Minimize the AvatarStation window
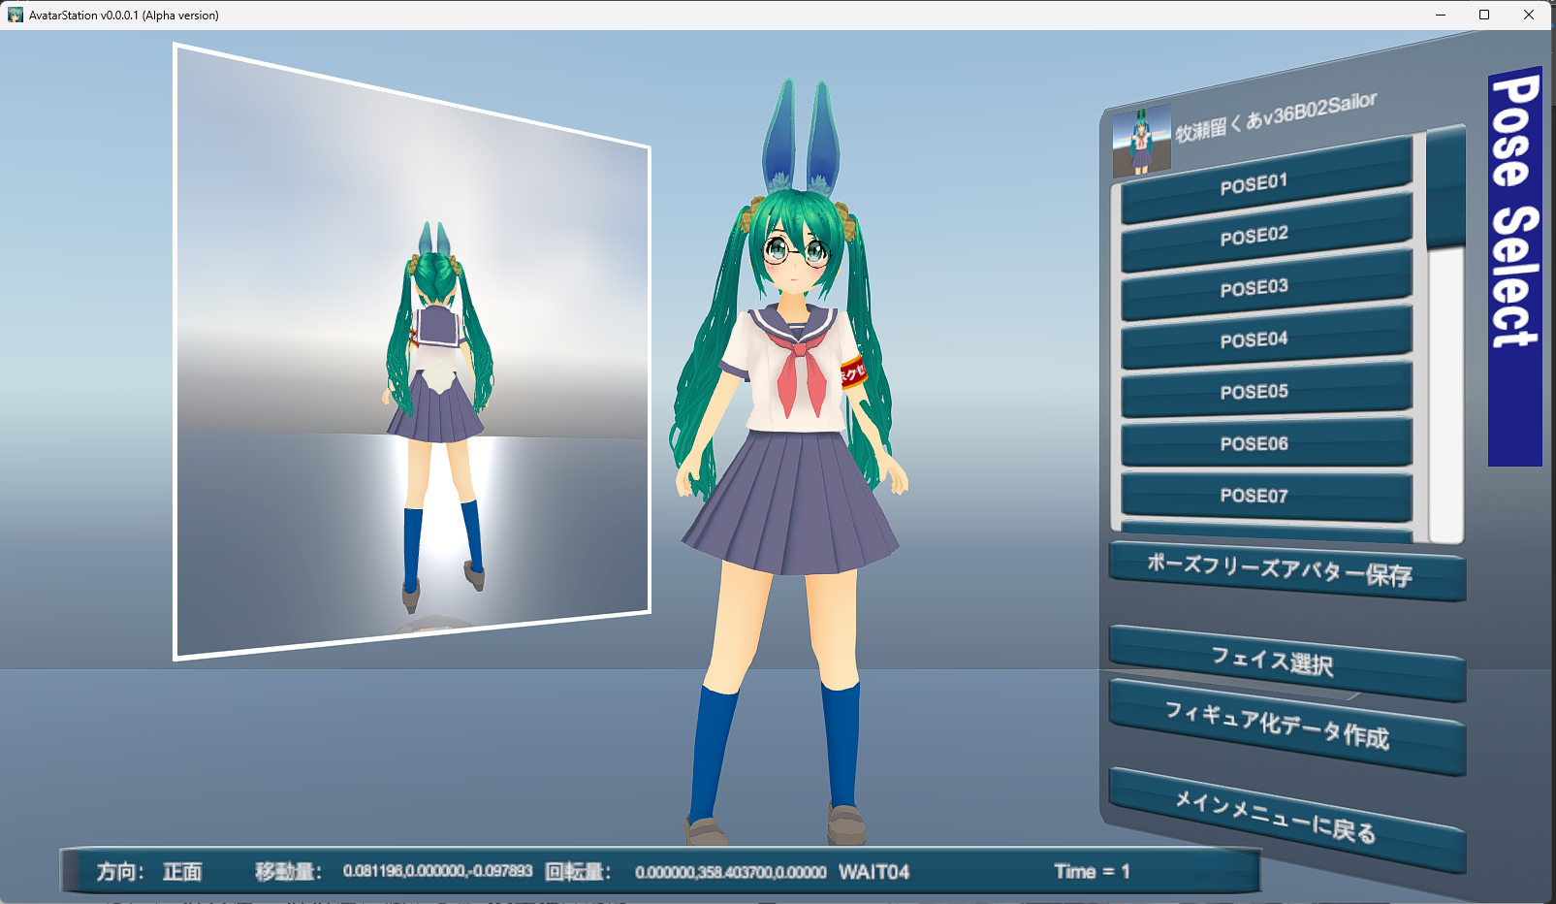The image size is (1556, 904). (1440, 15)
